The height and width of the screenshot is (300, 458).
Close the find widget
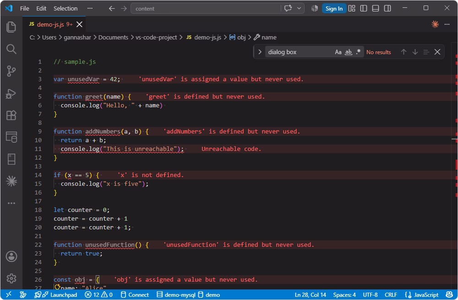pos(437,52)
